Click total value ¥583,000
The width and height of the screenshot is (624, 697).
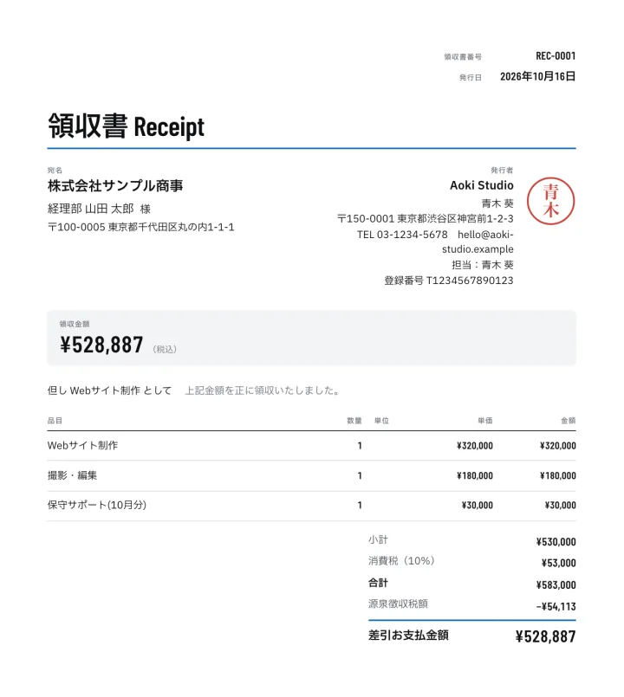pos(556,585)
